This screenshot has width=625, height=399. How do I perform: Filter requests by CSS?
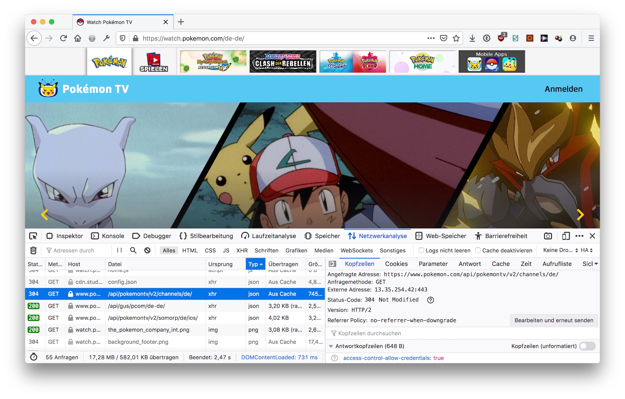click(x=210, y=250)
